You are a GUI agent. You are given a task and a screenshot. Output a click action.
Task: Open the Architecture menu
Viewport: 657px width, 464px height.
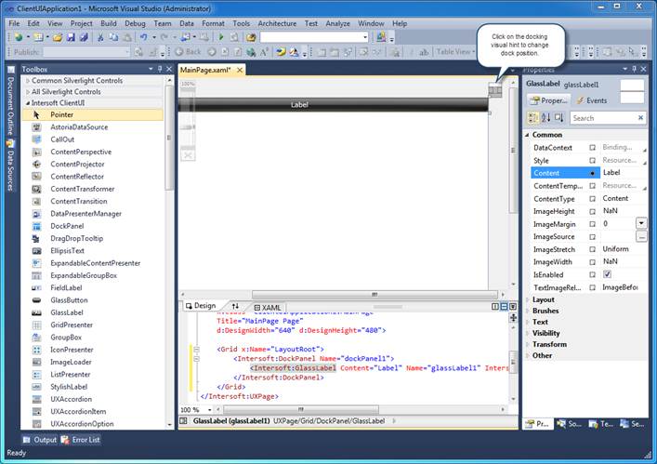(277, 23)
